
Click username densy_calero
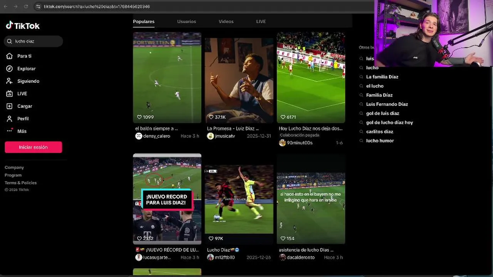point(156,136)
